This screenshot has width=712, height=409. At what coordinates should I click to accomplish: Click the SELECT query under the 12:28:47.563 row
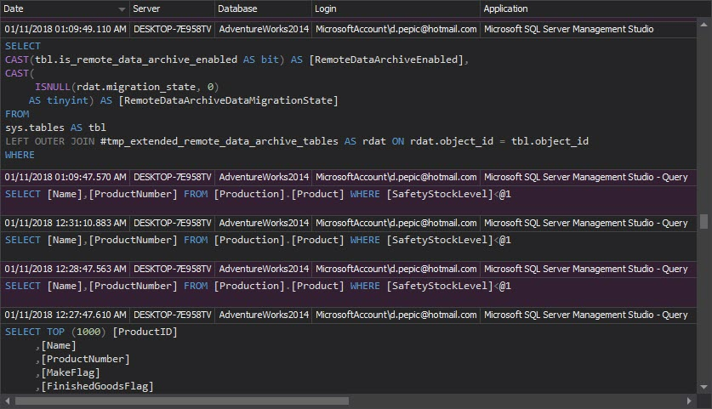(x=258, y=286)
